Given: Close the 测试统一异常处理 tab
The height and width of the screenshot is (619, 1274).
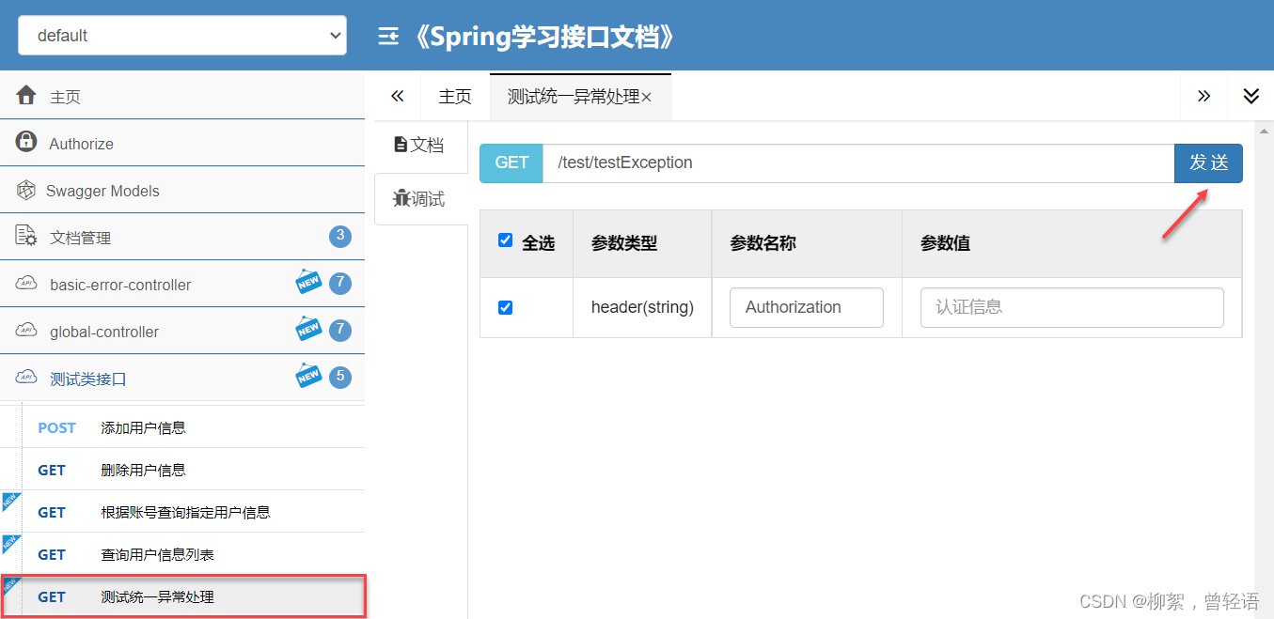Looking at the screenshot, I should tap(647, 98).
